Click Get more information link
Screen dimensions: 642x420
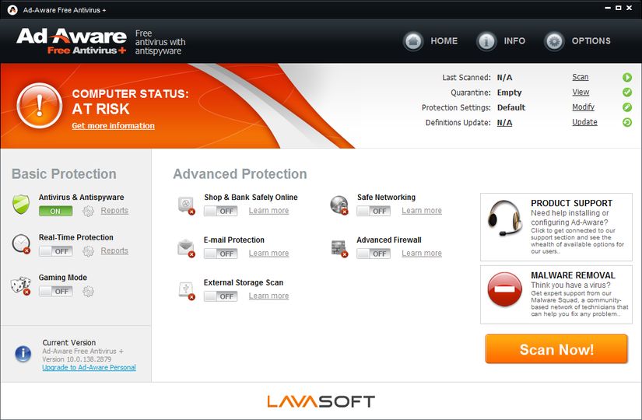tap(113, 126)
